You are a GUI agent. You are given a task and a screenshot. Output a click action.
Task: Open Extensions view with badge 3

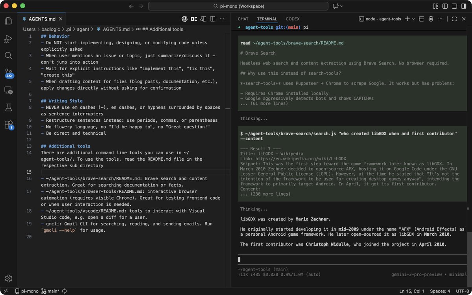tap(8, 125)
